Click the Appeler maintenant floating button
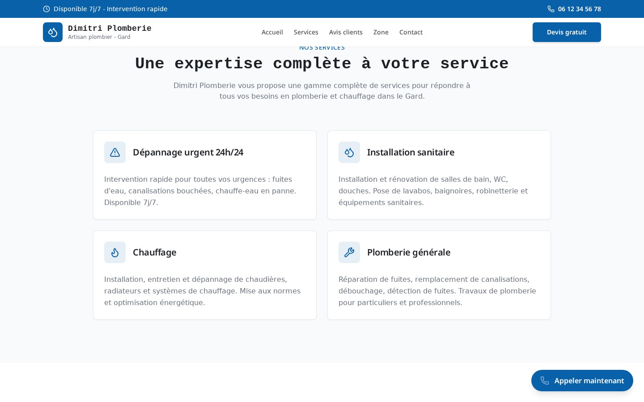 tap(582, 381)
